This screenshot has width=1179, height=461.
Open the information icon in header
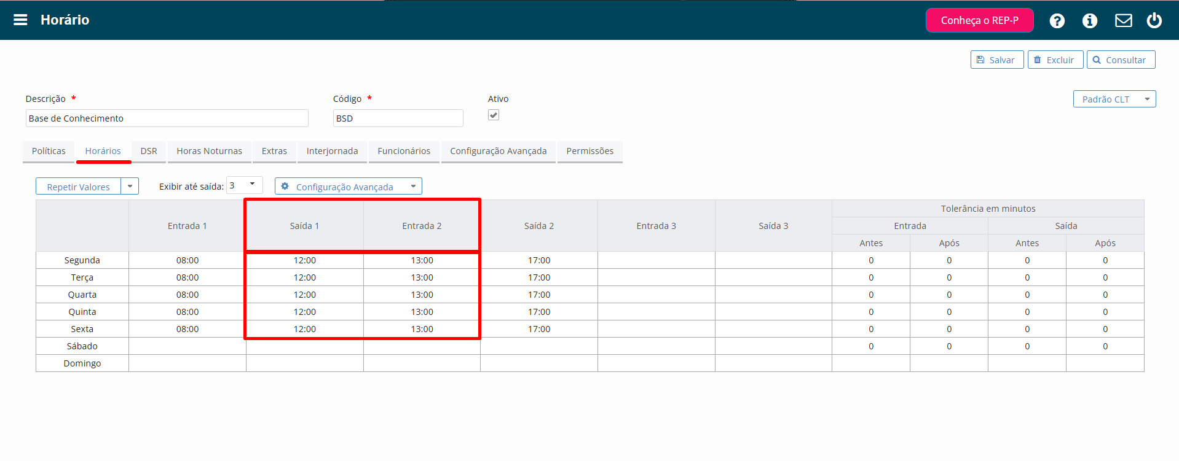(1089, 20)
